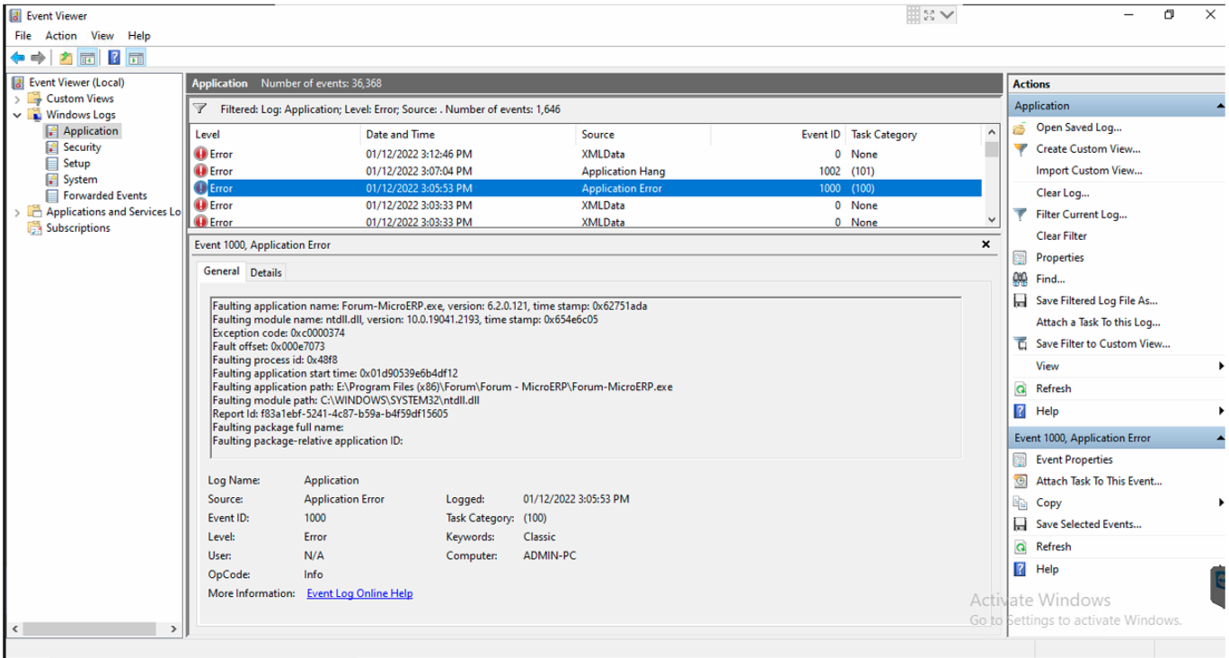Image resolution: width=1229 pixels, height=658 pixels.
Task: Expand the Custom Views tree node
Action: click(x=17, y=99)
